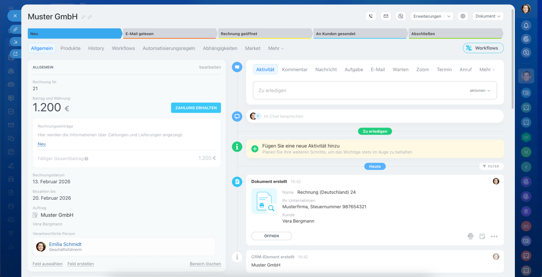Click the Zahlung erhalten button

click(196, 108)
